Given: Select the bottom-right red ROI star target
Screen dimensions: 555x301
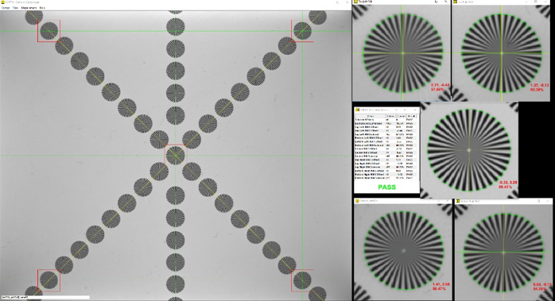Looking at the screenshot, I should click(302, 280).
